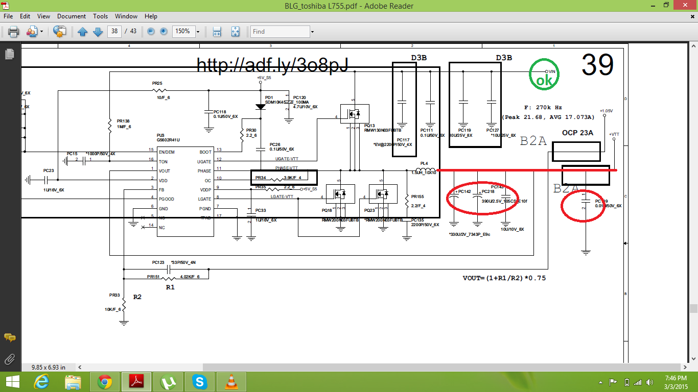This screenshot has height=392, width=698.
Task: Click the fit one full page icon
Action: click(x=235, y=32)
